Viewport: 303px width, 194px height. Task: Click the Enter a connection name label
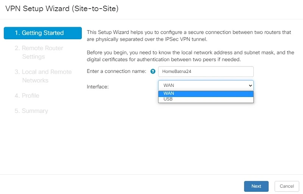(x=116, y=71)
